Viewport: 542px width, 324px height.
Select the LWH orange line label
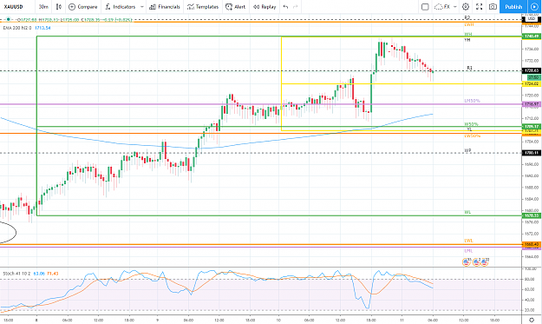click(468, 25)
